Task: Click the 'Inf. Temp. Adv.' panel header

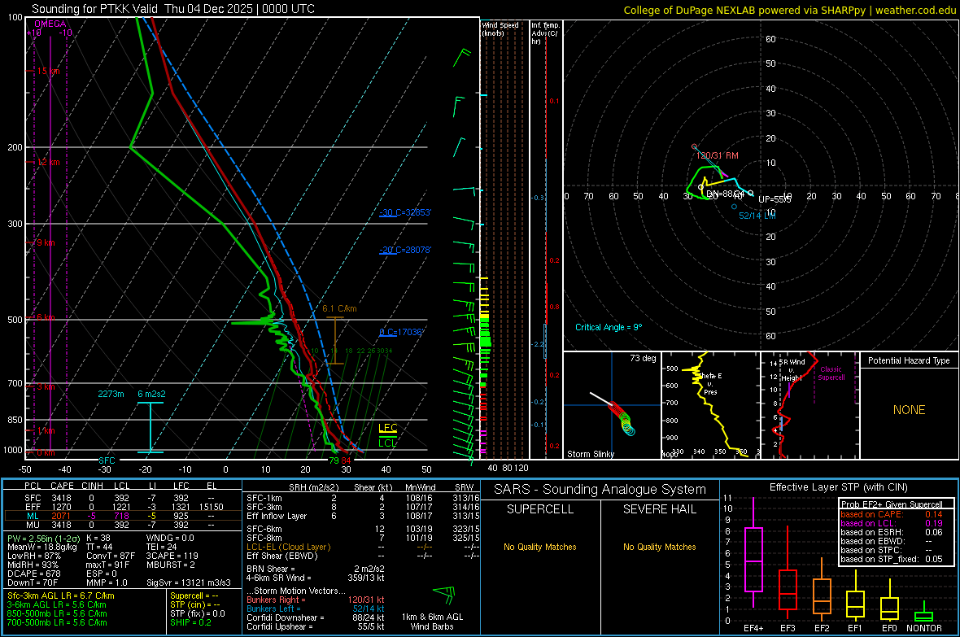Action: 545,33
